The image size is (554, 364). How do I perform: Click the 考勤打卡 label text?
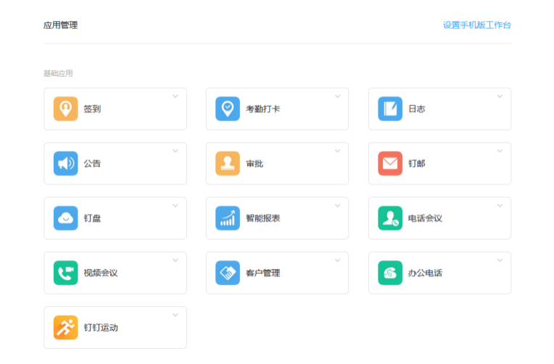pos(263,109)
